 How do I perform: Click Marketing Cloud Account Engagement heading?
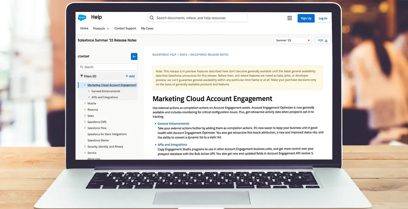point(212,99)
